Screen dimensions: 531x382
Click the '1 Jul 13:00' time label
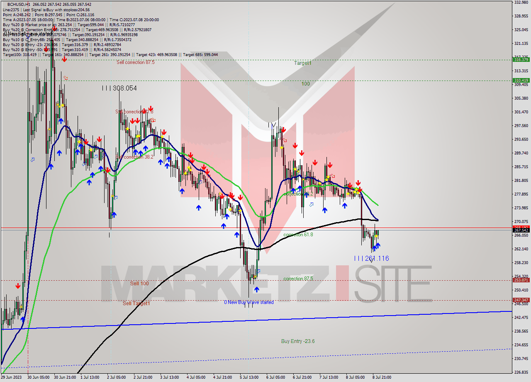click(x=90, y=377)
